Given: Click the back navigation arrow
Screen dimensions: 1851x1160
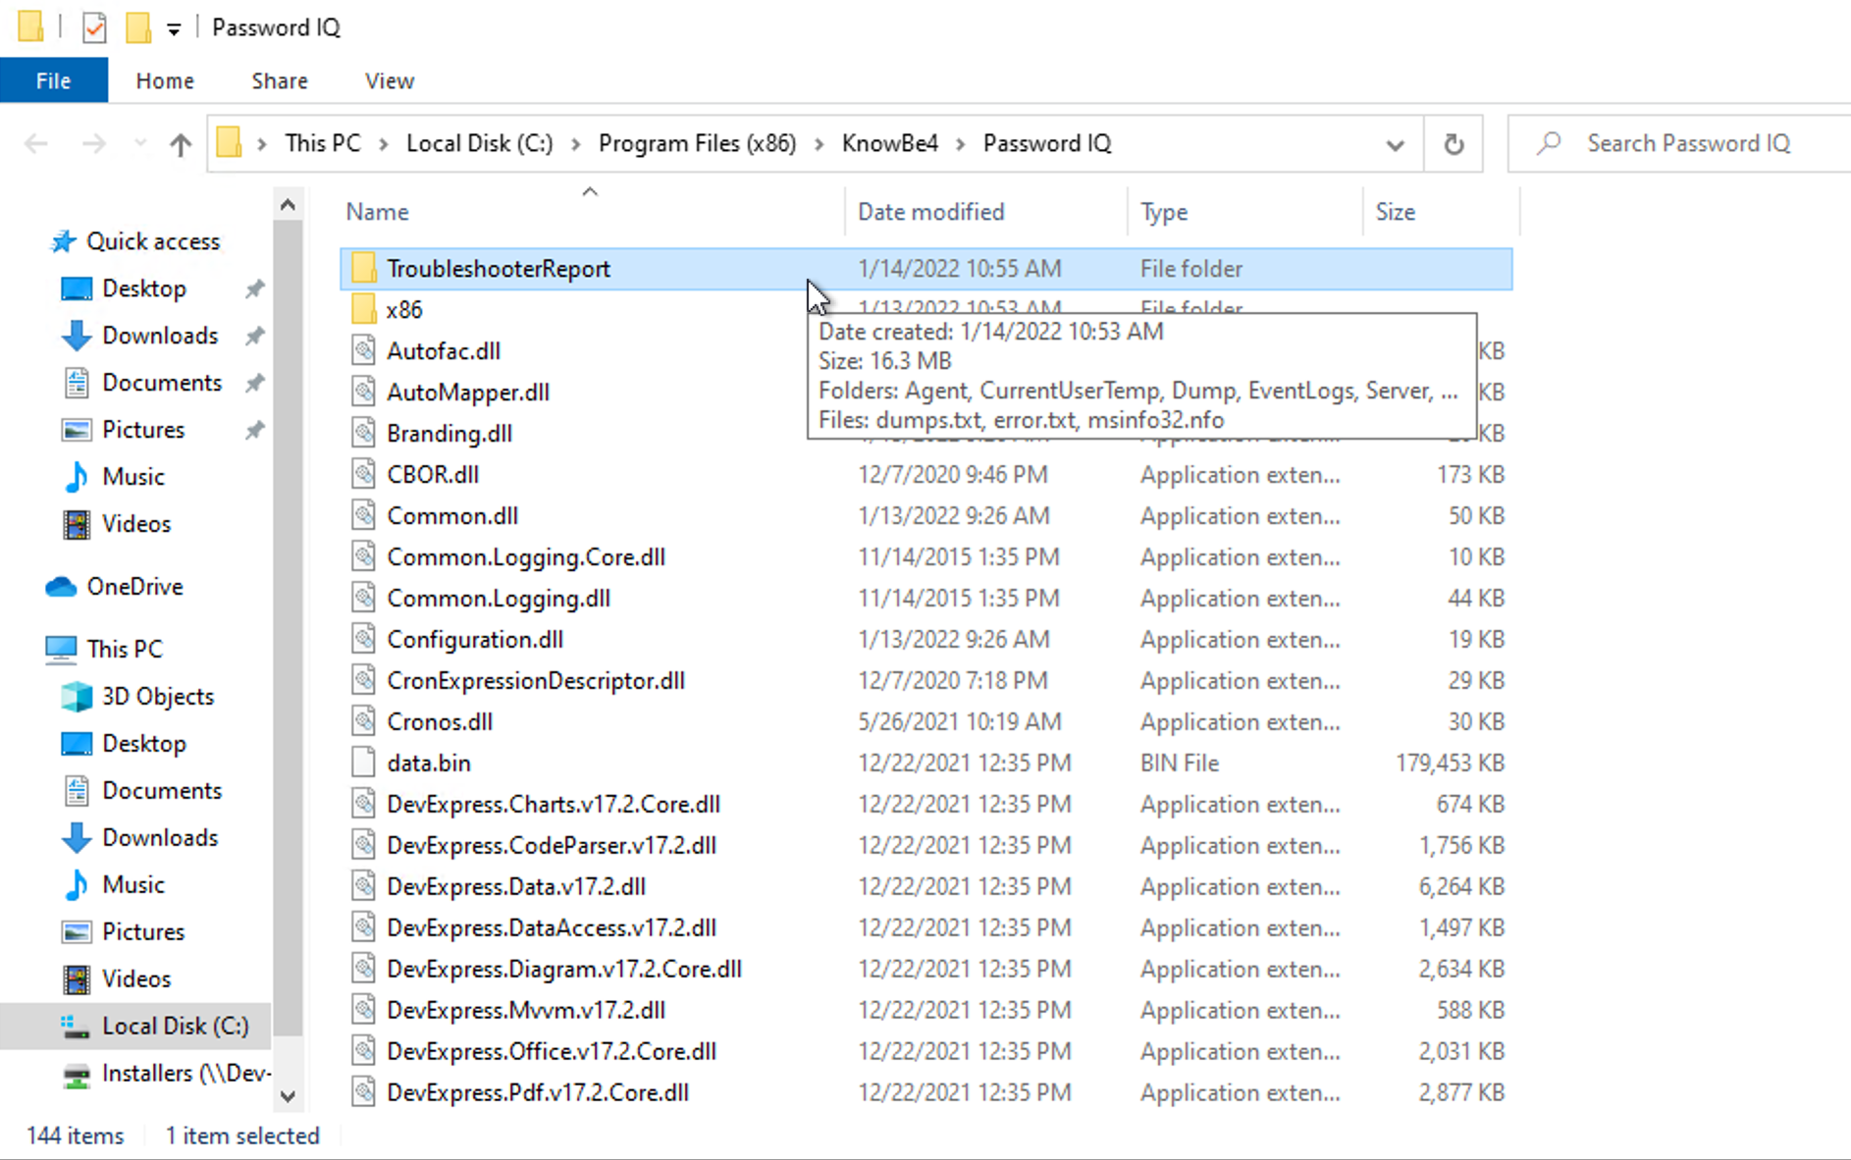Looking at the screenshot, I should (36, 143).
